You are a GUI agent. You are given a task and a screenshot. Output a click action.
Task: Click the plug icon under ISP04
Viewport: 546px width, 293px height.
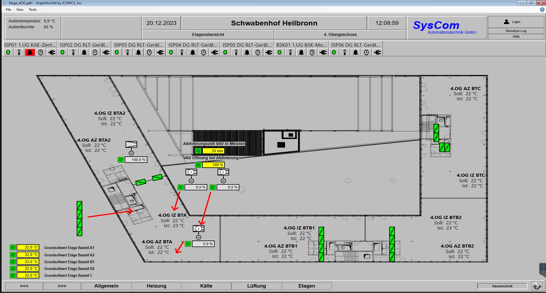pyautogui.click(x=214, y=53)
